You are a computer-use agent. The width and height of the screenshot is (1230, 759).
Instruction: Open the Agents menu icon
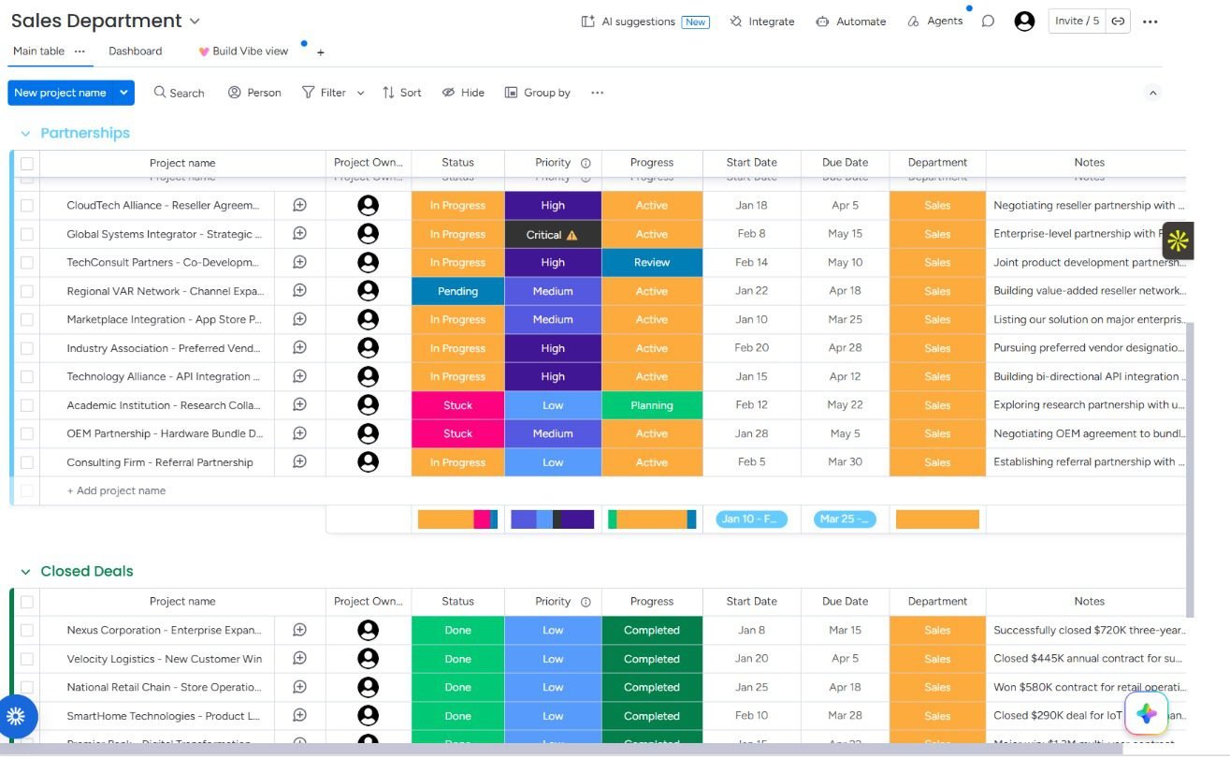tap(914, 22)
